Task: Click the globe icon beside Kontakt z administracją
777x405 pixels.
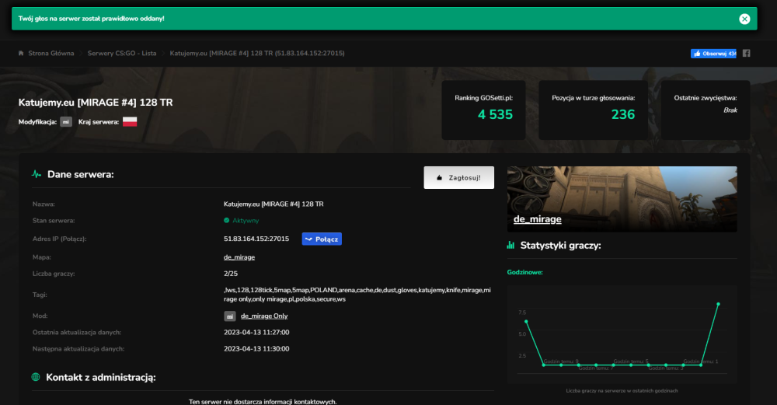Action: [36, 377]
